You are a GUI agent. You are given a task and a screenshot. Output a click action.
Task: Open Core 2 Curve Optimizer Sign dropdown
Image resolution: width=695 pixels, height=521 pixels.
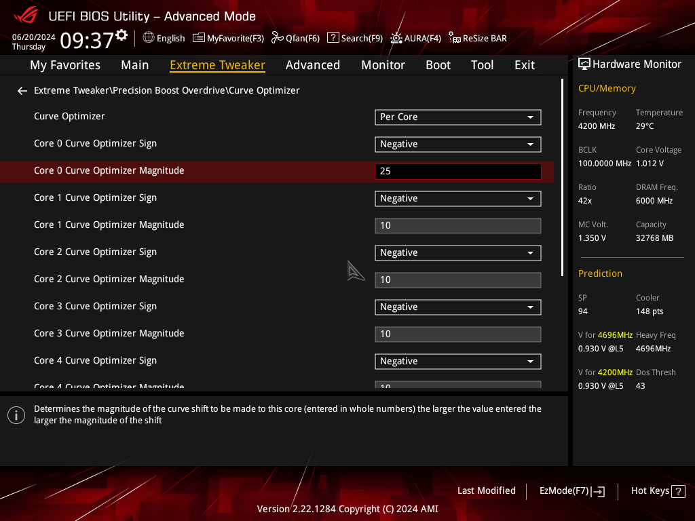click(x=458, y=253)
